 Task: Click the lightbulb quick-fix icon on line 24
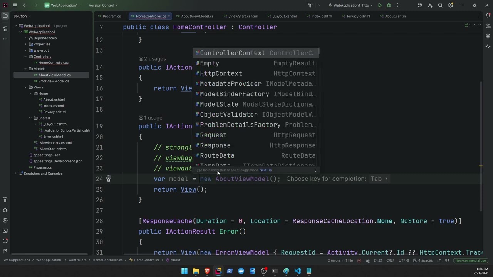(x=109, y=179)
